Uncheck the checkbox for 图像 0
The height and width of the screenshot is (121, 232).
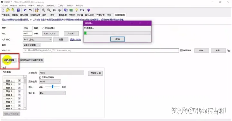coord(19,81)
